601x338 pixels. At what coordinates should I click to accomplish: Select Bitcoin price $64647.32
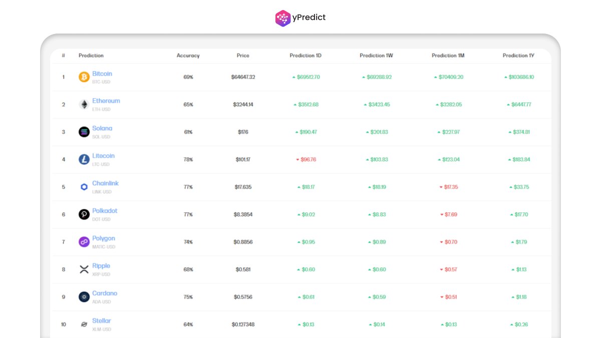pyautogui.click(x=243, y=77)
